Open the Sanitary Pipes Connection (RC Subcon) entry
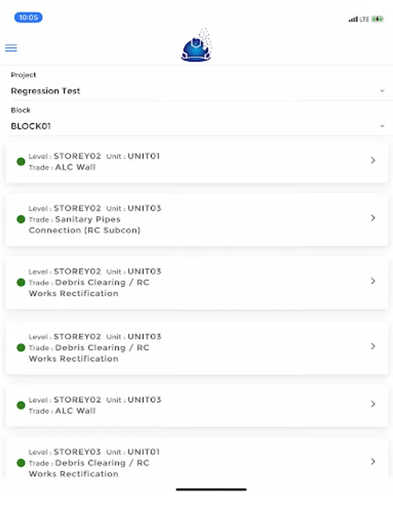 (196, 219)
